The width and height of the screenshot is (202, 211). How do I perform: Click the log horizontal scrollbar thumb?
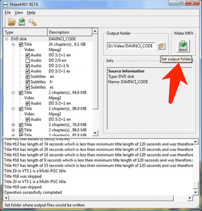click(x=91, y=198)
